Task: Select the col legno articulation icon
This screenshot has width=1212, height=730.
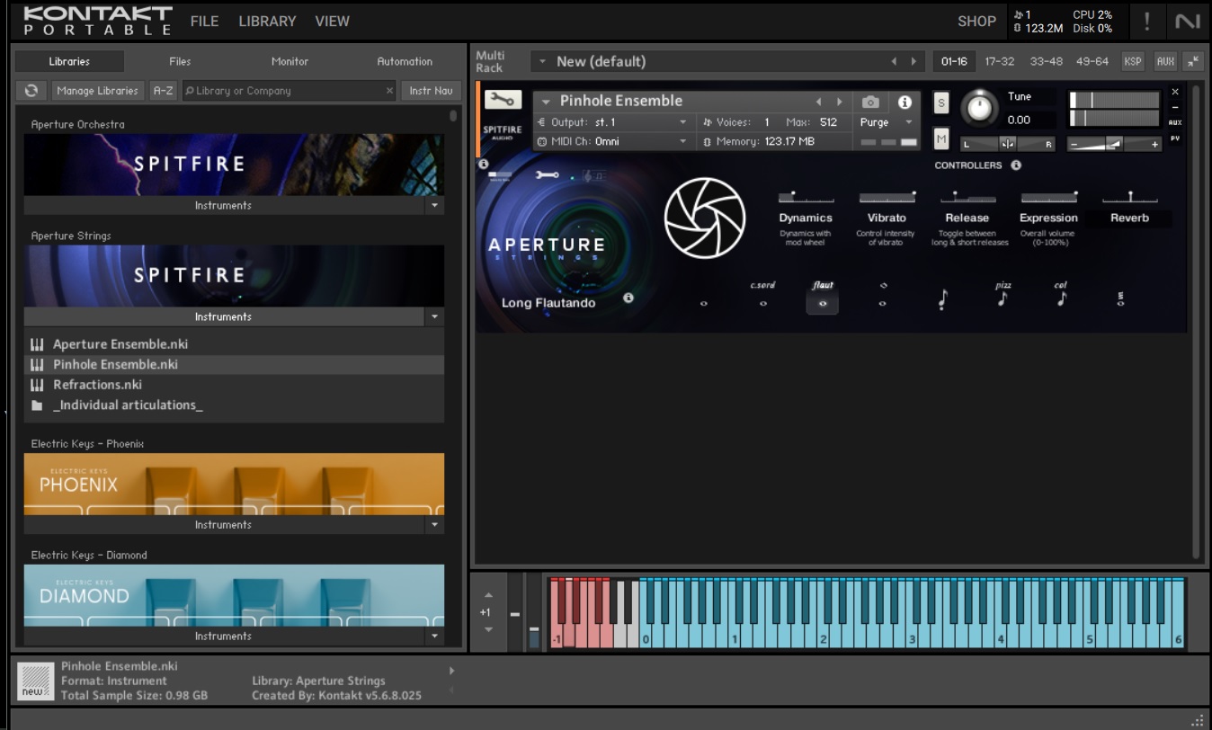Action: tap(1061, 299)
